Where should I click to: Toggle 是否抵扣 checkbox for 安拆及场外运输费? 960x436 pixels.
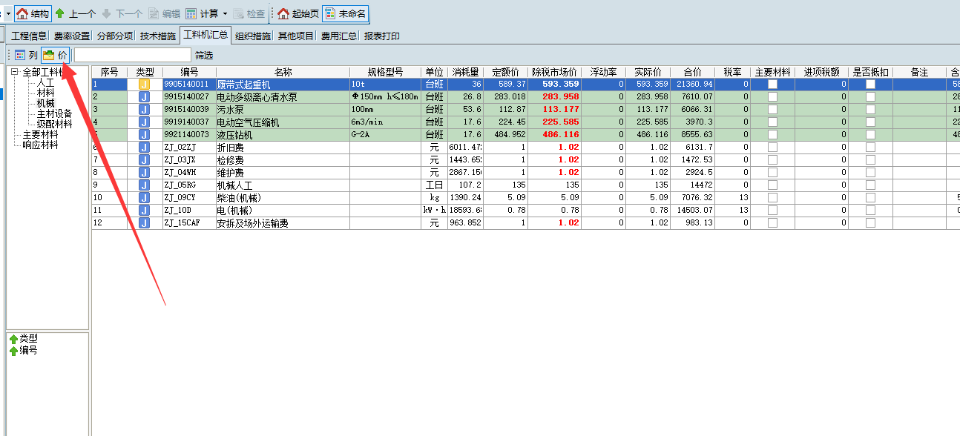pyautogui.click(x=870, y=223)
